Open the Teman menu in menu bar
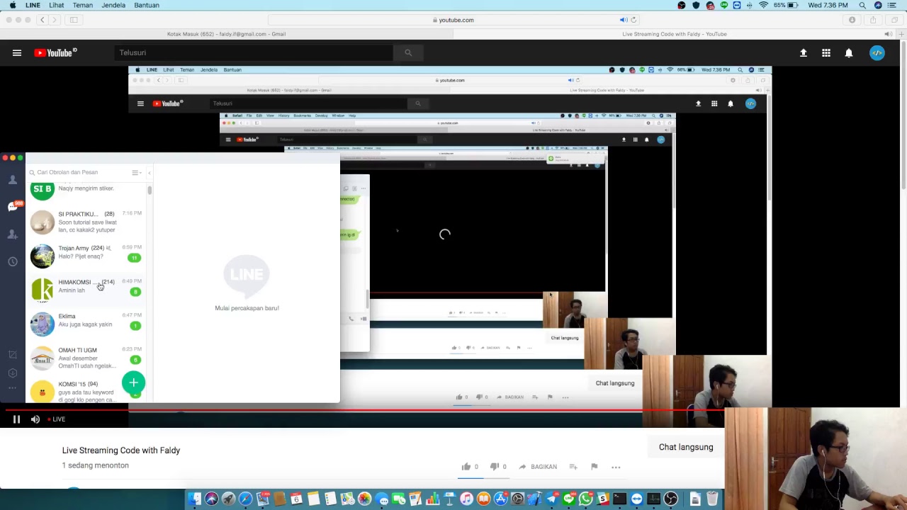Screen dimensions: 907x510 (x=83, y=5)
